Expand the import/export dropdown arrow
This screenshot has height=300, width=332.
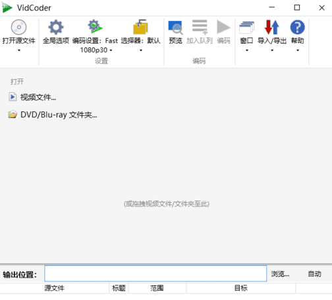pyautogui.click(x=272, y=50)
